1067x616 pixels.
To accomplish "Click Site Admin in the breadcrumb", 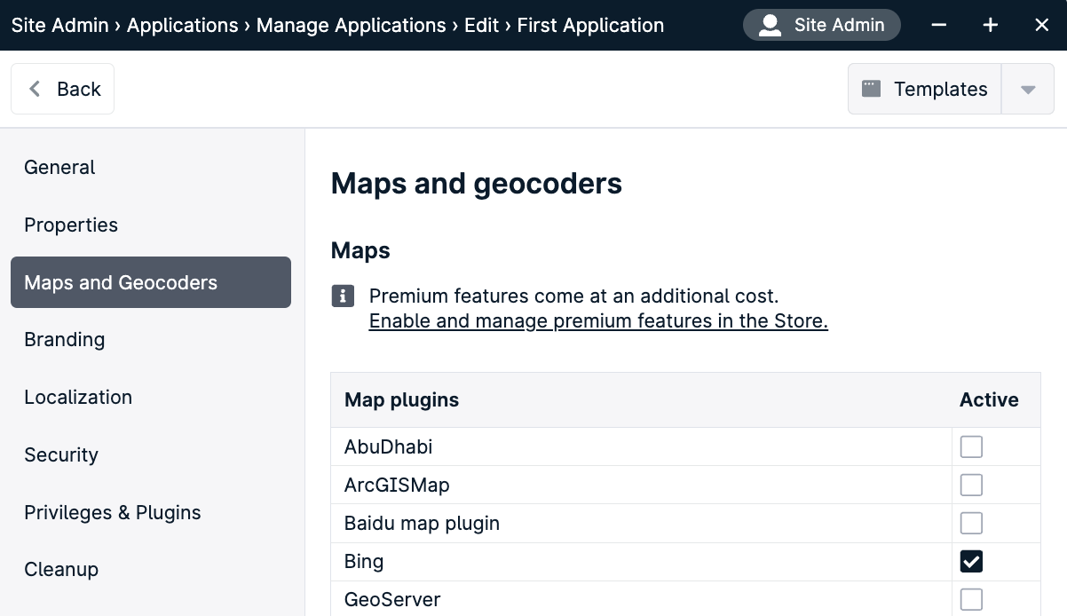I will click(59, 25).
